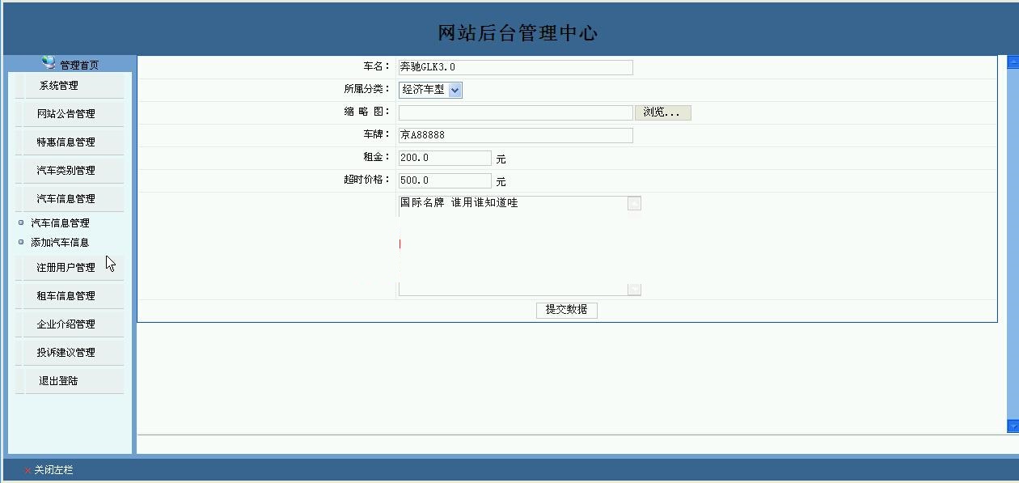Viewport: 1019px width, 483px height.
Task: Click the 元 unit after 超时价格 field
Action: [501, 182]
